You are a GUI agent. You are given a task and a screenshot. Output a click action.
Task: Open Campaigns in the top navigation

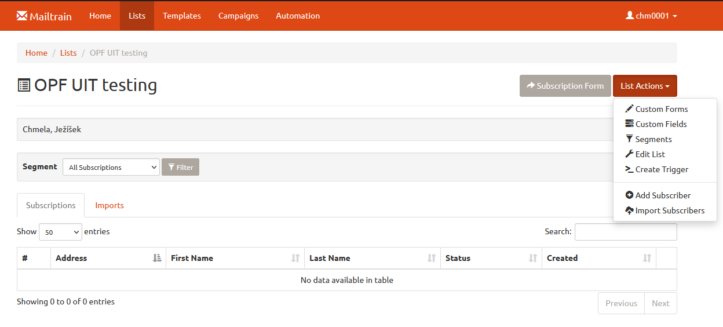coord(239,16)
